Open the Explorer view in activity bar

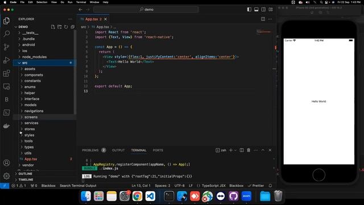pyautogui.click(x=6, y=20)
